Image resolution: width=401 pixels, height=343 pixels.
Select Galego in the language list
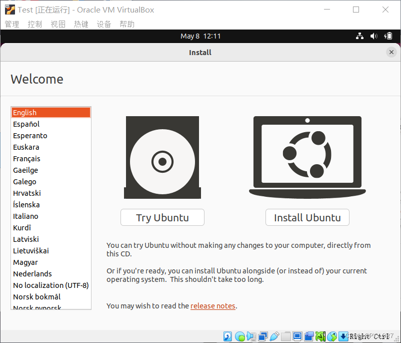click(x=51, y=182)
